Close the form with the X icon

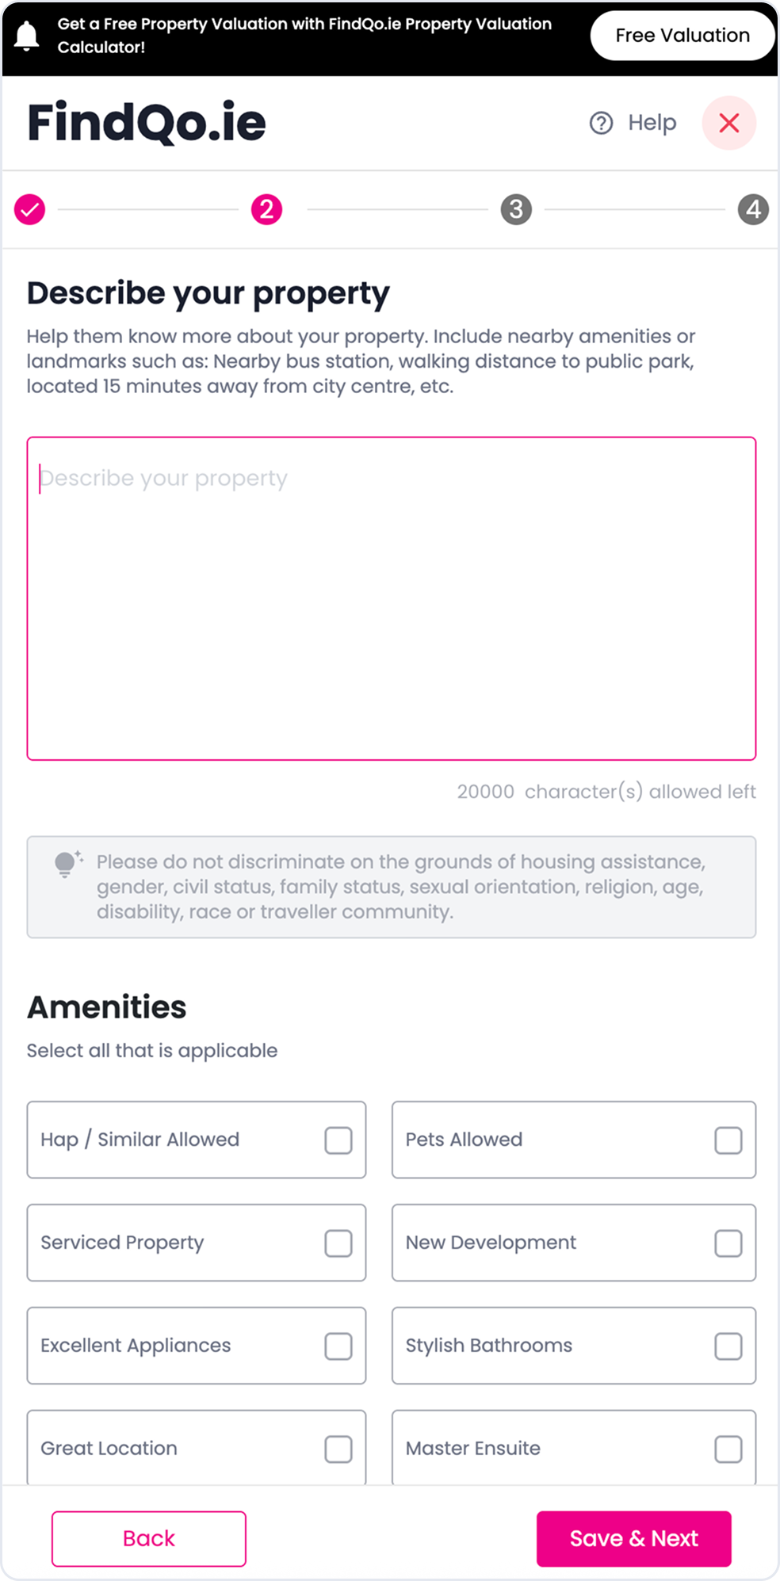click(728, 123)
